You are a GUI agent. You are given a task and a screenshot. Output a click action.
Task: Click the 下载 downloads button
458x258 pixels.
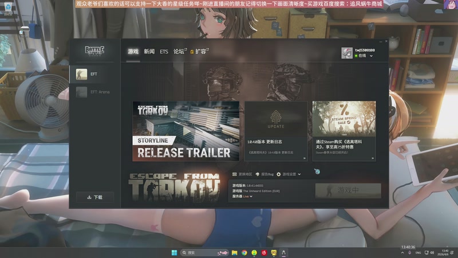click(95, 197)
